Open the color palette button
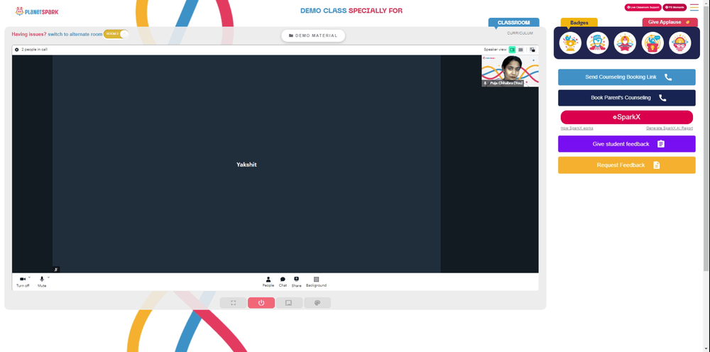 click(x=317, y=303)
